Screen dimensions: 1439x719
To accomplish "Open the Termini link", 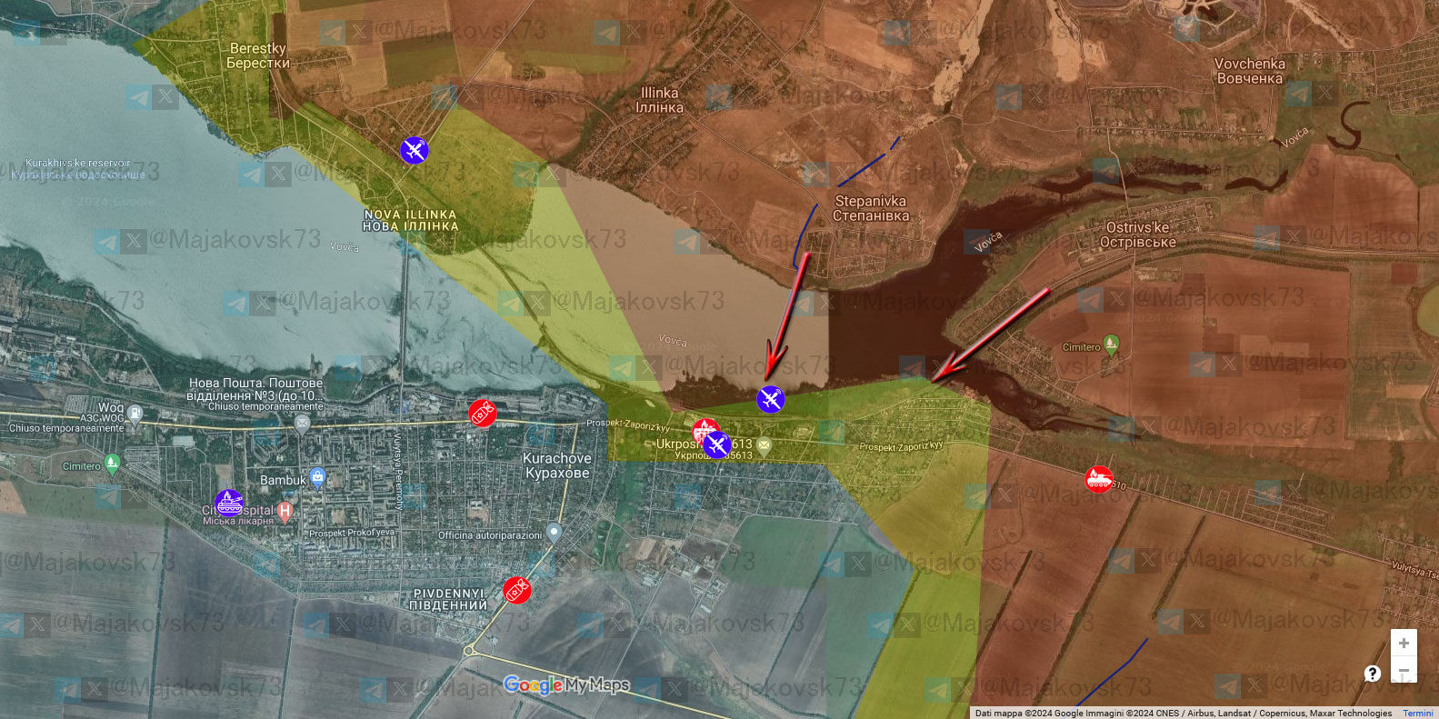I will [1418, 714].
